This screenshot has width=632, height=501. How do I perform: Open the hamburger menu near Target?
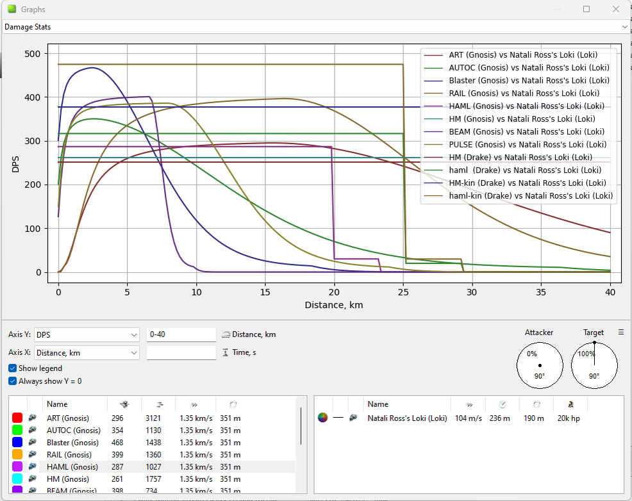point(620,333)
